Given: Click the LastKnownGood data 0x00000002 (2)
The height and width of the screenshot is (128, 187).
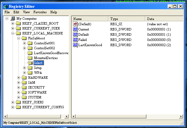Looking at the screenshot, I should [x=159, y=45].
